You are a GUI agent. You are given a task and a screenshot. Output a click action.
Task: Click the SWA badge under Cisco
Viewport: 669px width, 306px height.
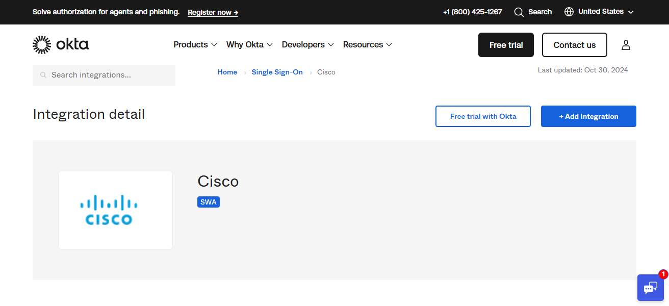[x=208, y=202]
